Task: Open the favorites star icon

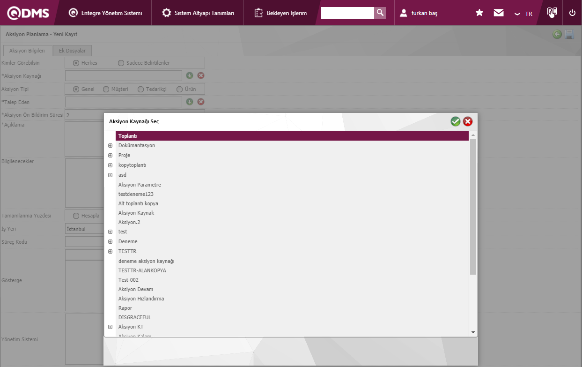Action: [479, 13]
